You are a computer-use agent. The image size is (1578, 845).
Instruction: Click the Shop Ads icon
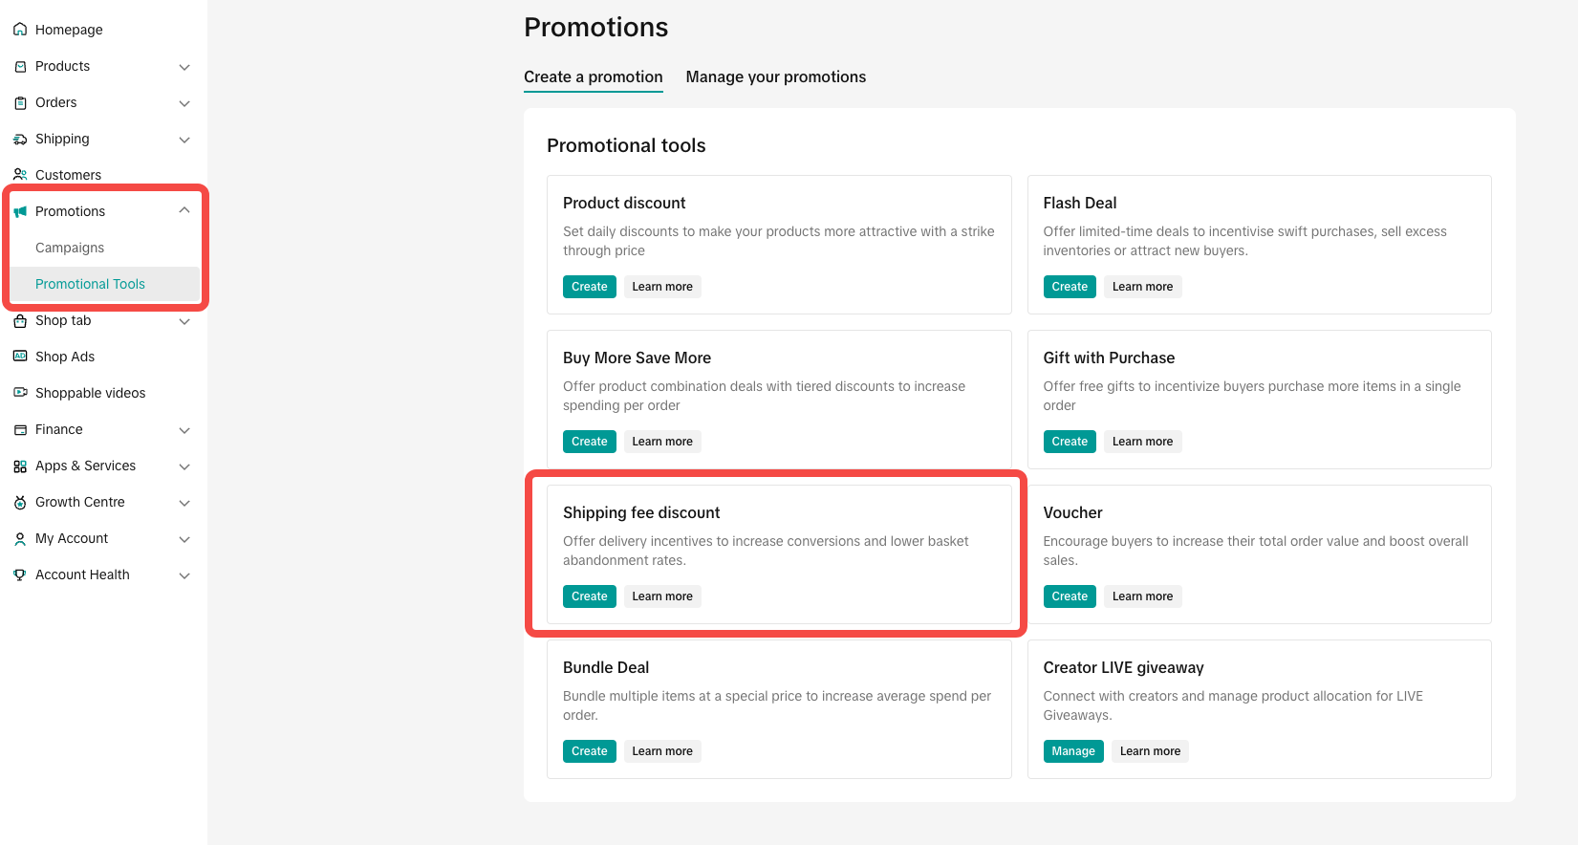[20, 357]
